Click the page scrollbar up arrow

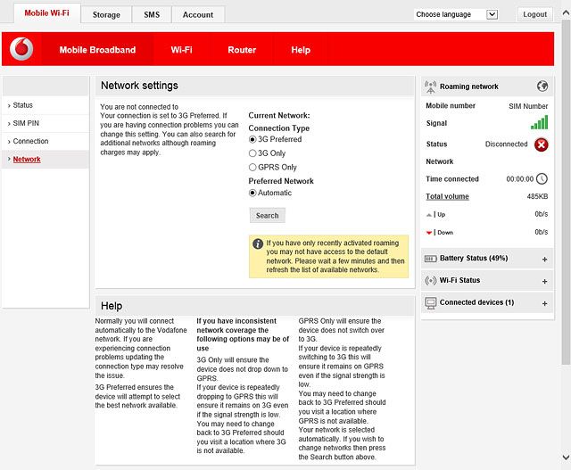pos(566,13)
